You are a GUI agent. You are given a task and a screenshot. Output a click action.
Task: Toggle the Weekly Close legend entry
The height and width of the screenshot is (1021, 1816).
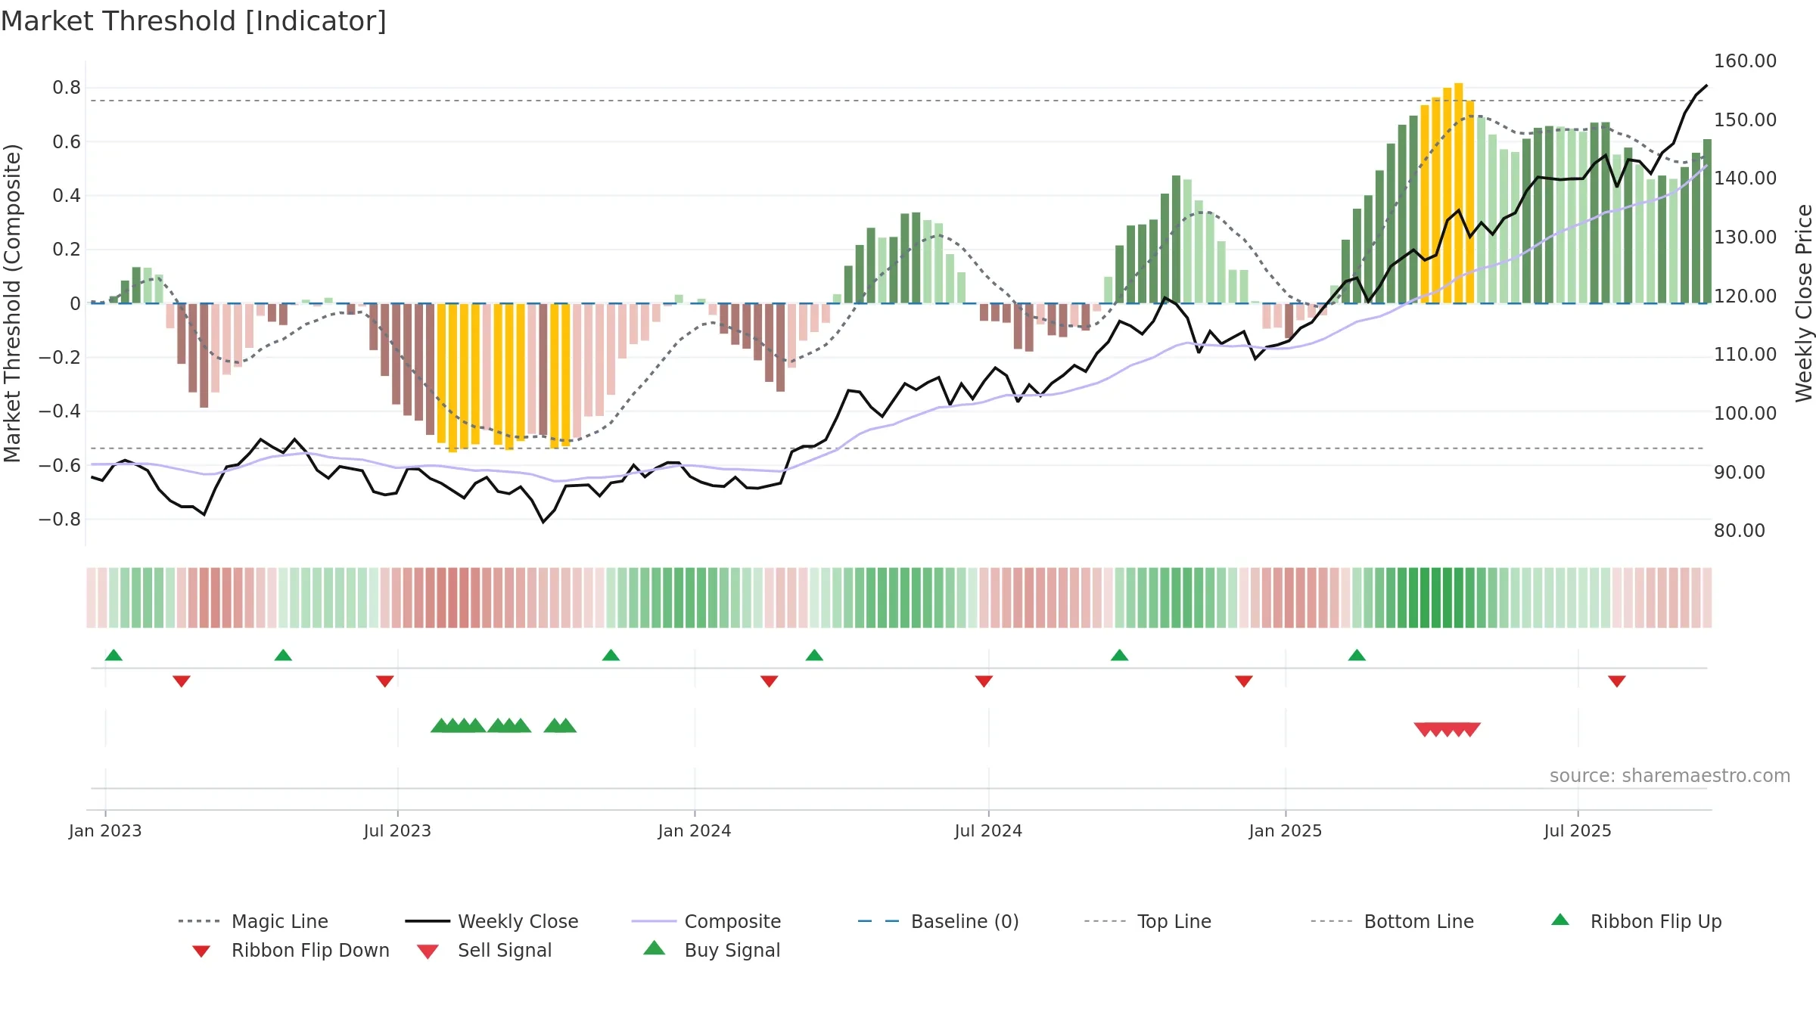492,921
